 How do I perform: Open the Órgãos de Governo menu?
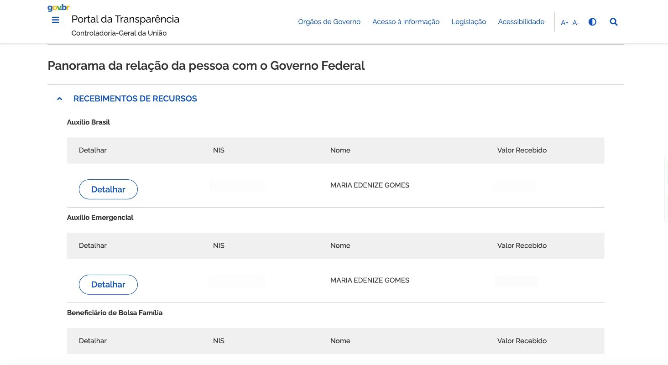329,22
